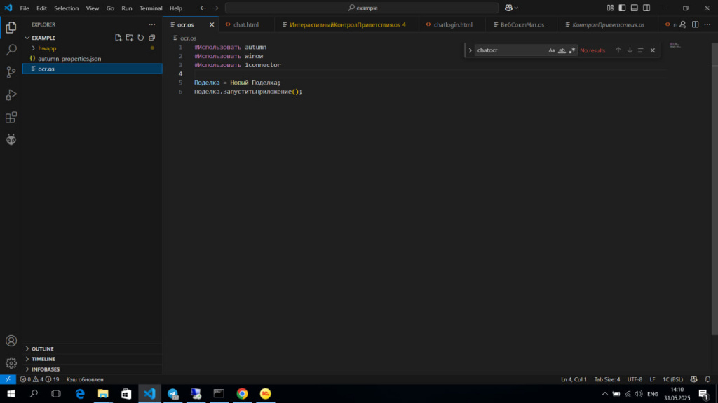718x403 pixels.
Task: Open Explorer views and more actions menu
Action: 152,24
